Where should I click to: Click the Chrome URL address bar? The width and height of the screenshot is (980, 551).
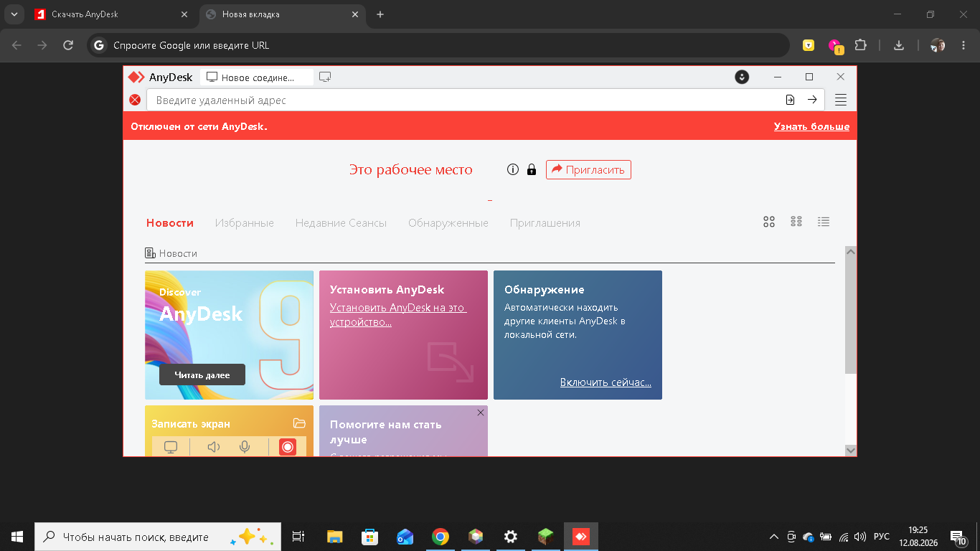[438, 45]
